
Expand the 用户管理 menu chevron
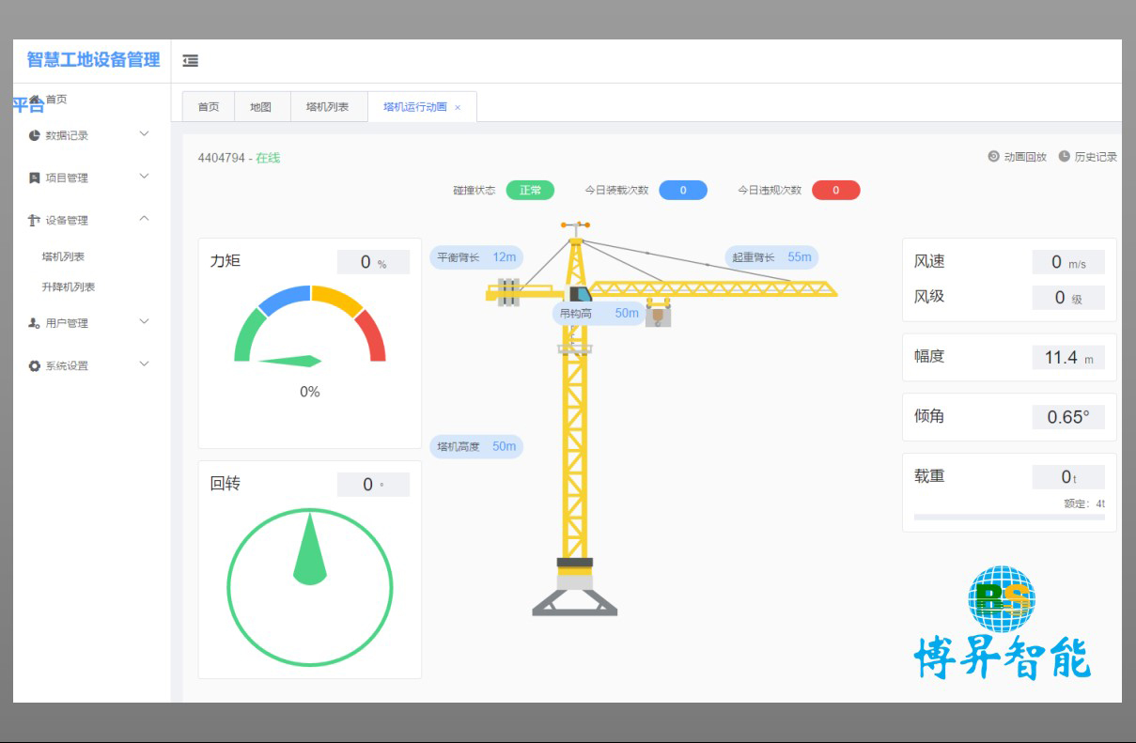[x=144, y=322]
